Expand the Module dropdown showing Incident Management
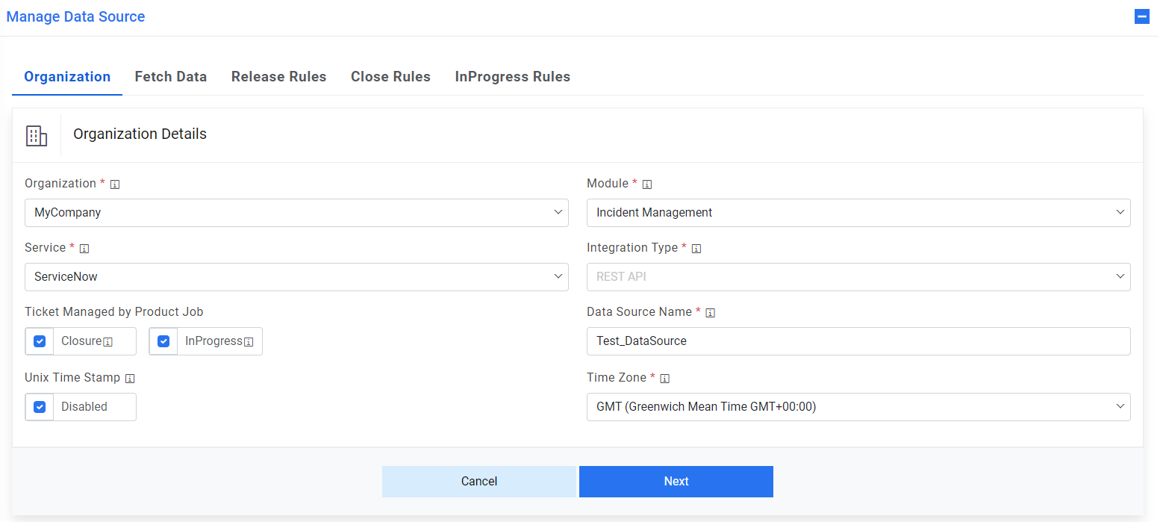 coord(858,213)
